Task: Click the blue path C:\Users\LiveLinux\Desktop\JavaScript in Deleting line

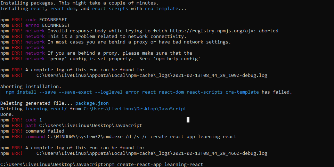Action: tap(135, 109)
